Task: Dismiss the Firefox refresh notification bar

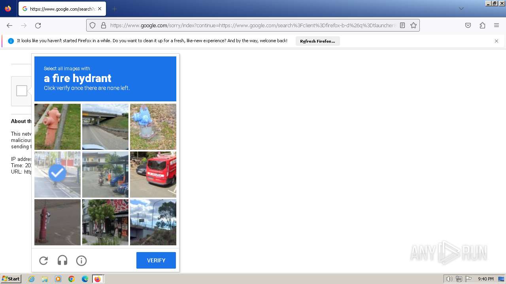Action: pyautogui.click(x=497, y=41)
